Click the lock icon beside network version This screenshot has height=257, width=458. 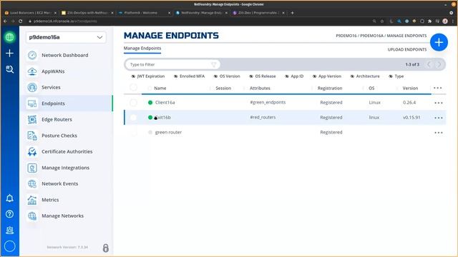pos(106,248)
